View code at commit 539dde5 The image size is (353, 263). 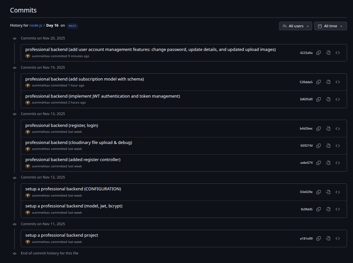click(x=328, y=82)
